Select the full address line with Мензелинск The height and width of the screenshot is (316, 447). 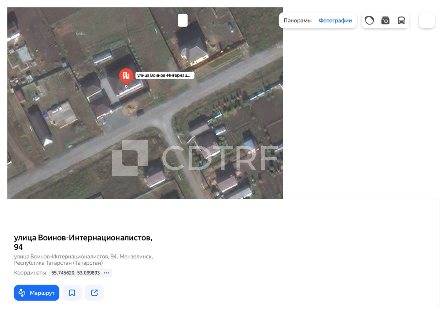pos(84,260)
